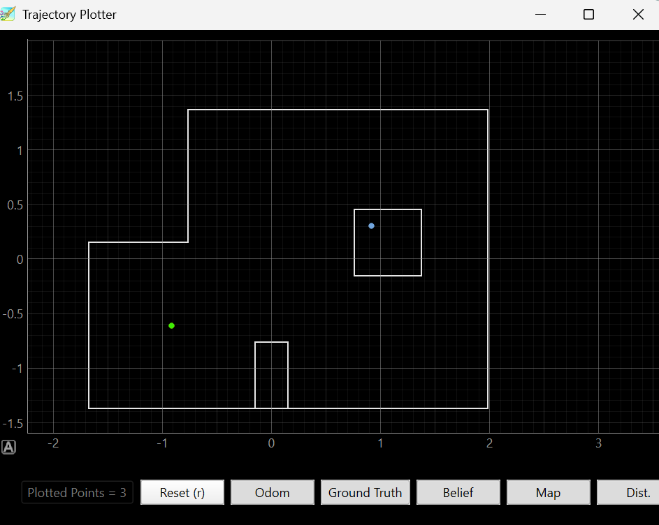This screenshot has width=659, height=525.
Task: Close the Trajectory Plotter window
Action: pyautogui.click(x=638, y=14)
